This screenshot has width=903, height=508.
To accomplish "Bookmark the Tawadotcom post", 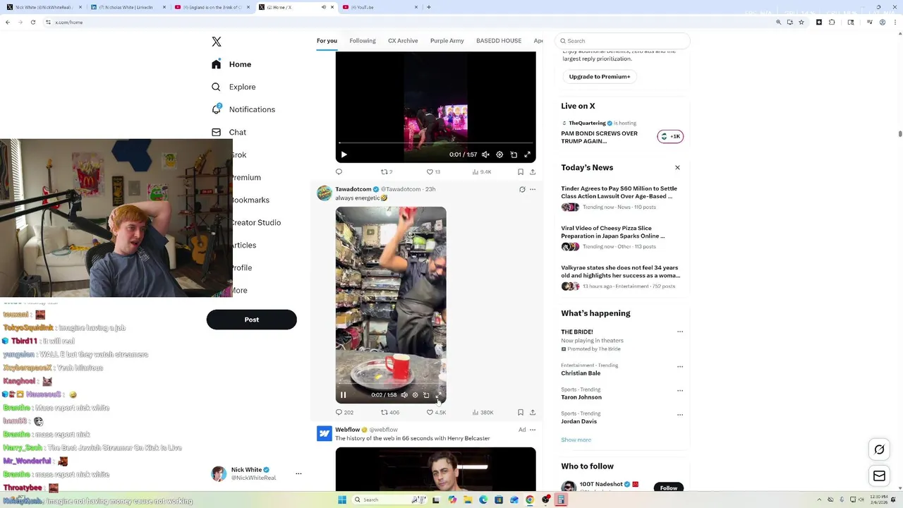I will pyautogui.click(x=521, y=412).
